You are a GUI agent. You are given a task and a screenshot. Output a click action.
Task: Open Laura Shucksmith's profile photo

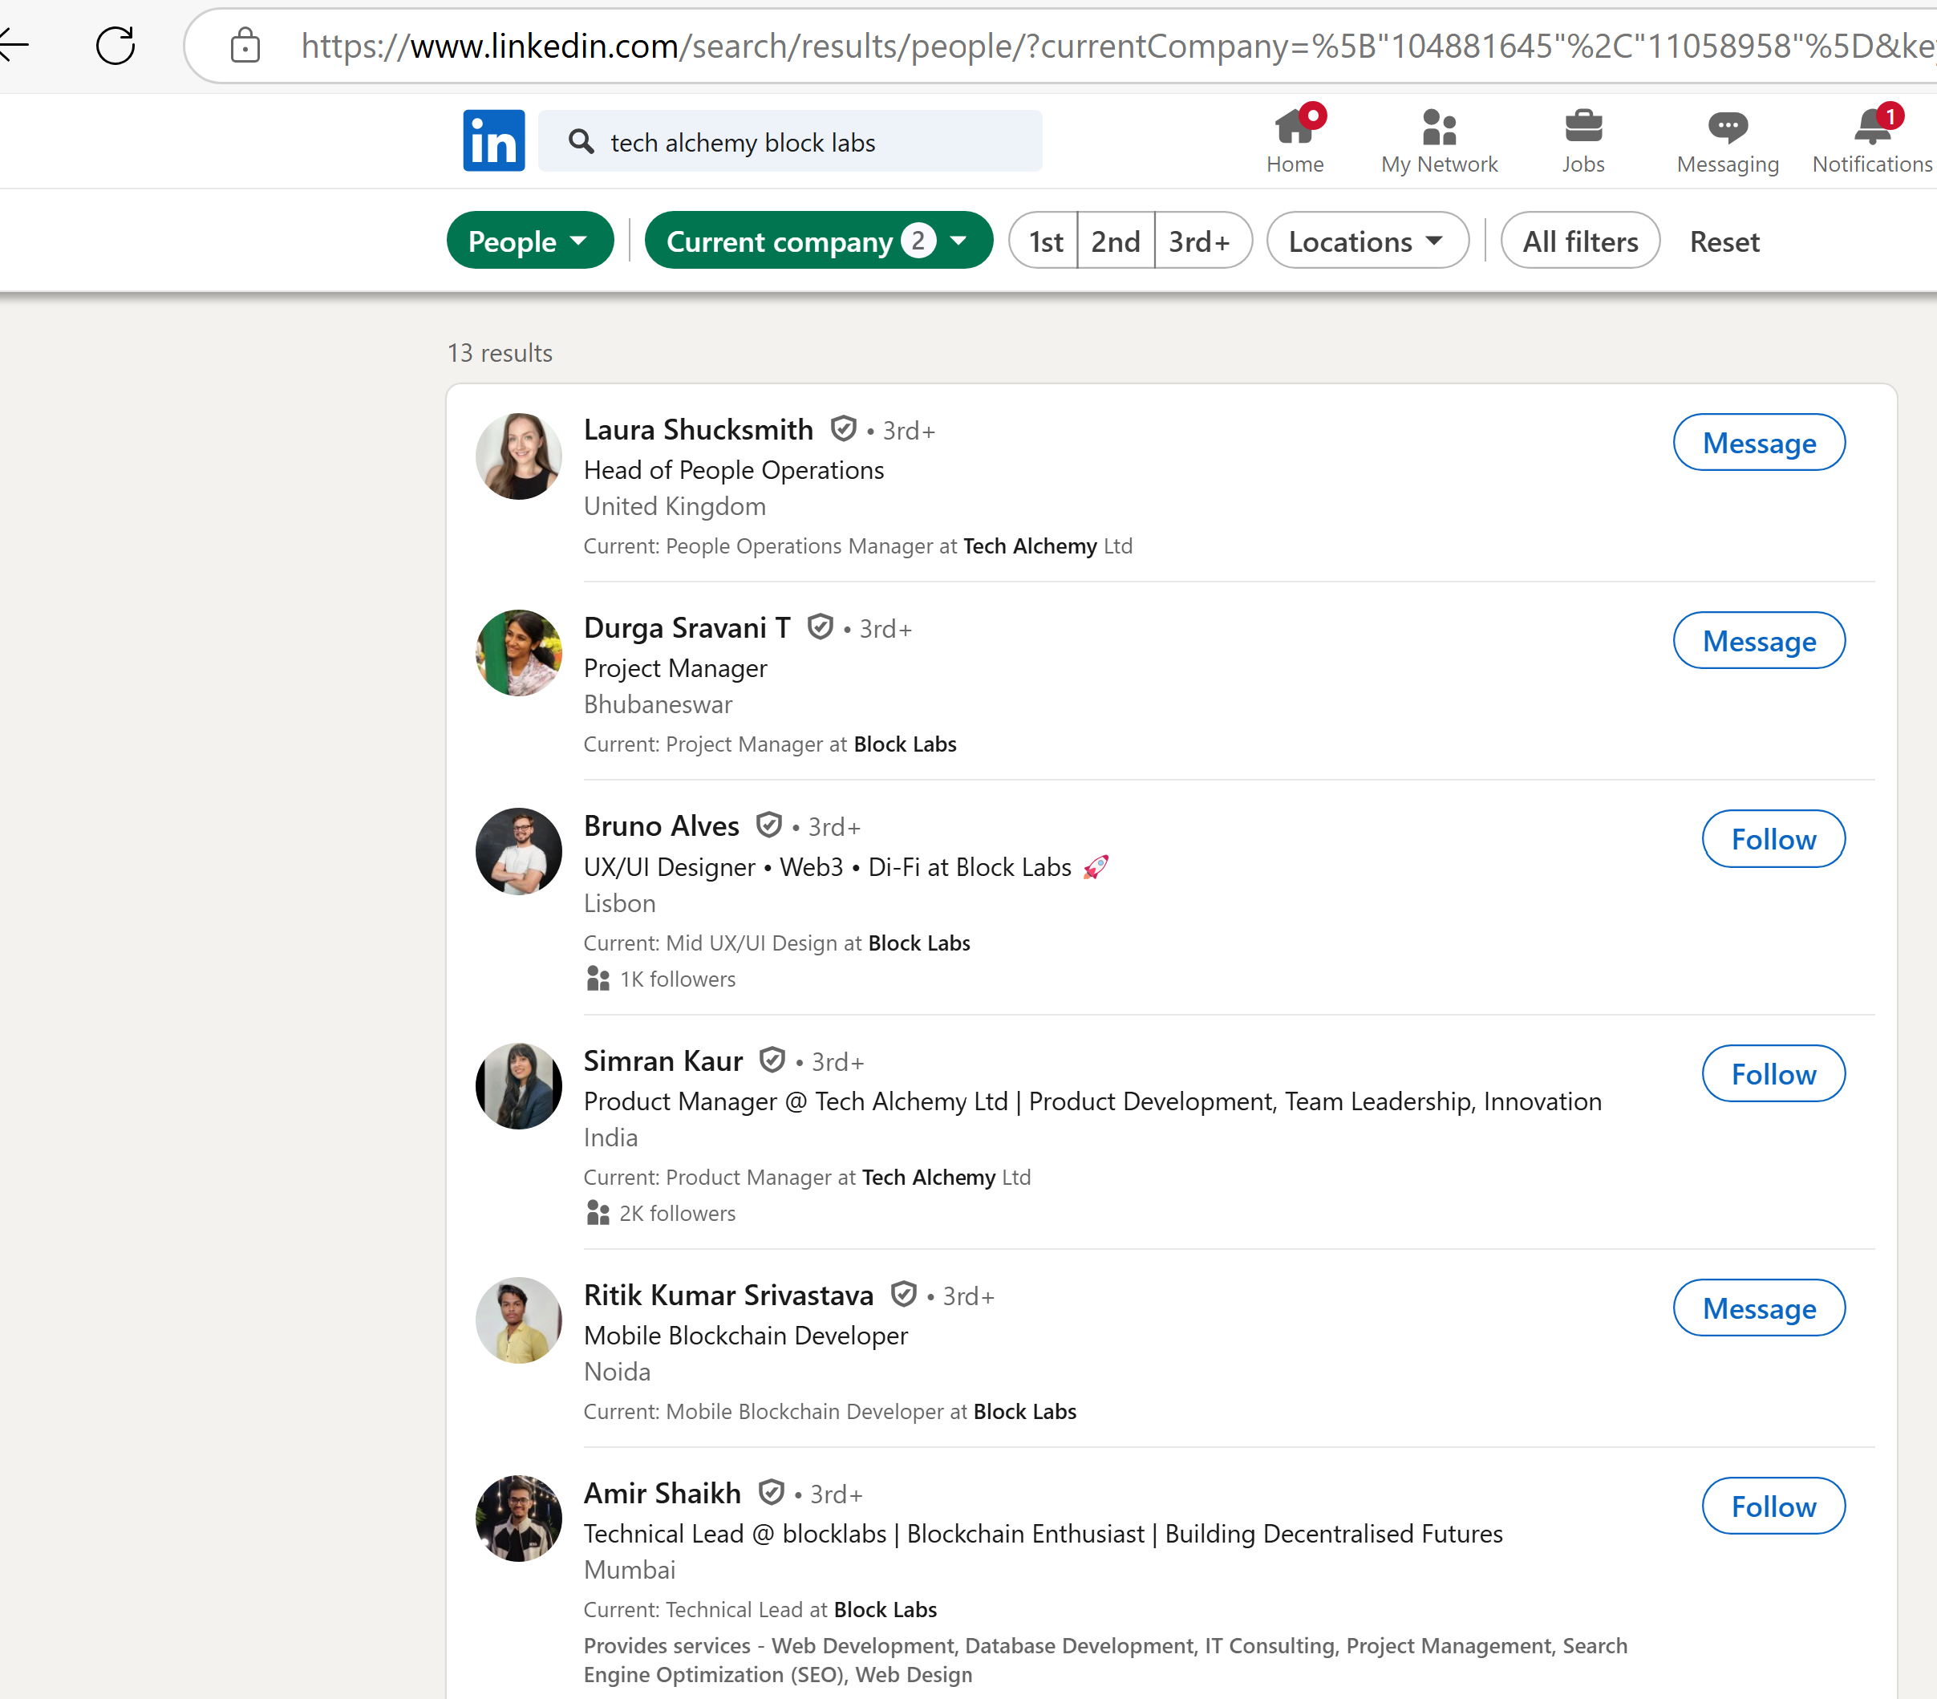pos(518,456)
